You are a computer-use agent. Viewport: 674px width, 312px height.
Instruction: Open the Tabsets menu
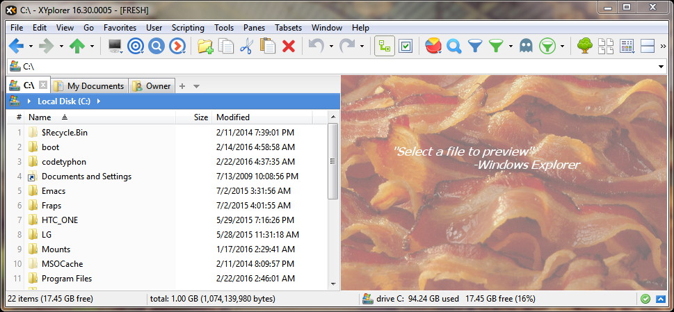[x=289, y=28]
